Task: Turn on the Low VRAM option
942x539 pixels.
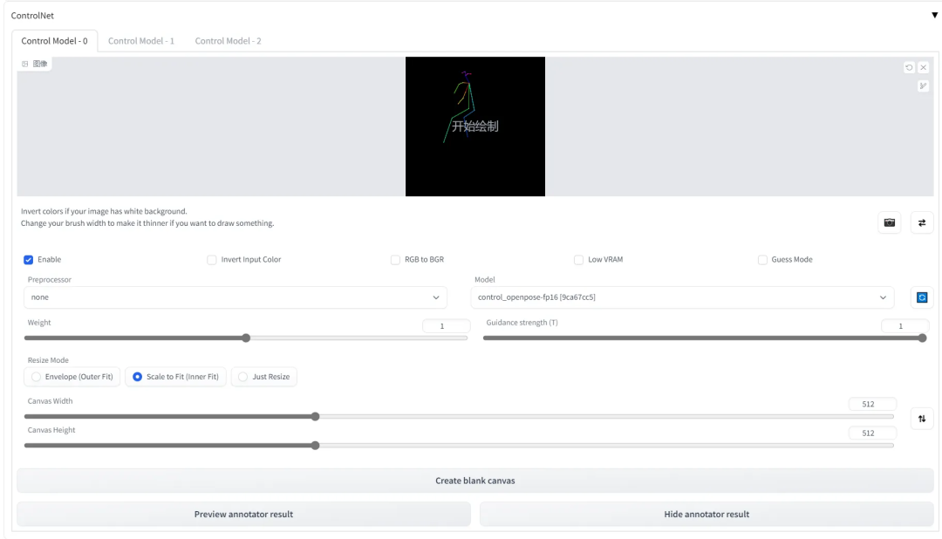Action: [578, 260]
